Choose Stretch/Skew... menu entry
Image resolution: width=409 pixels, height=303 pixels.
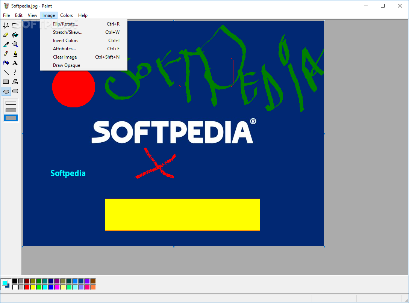(x=83, y=32)
